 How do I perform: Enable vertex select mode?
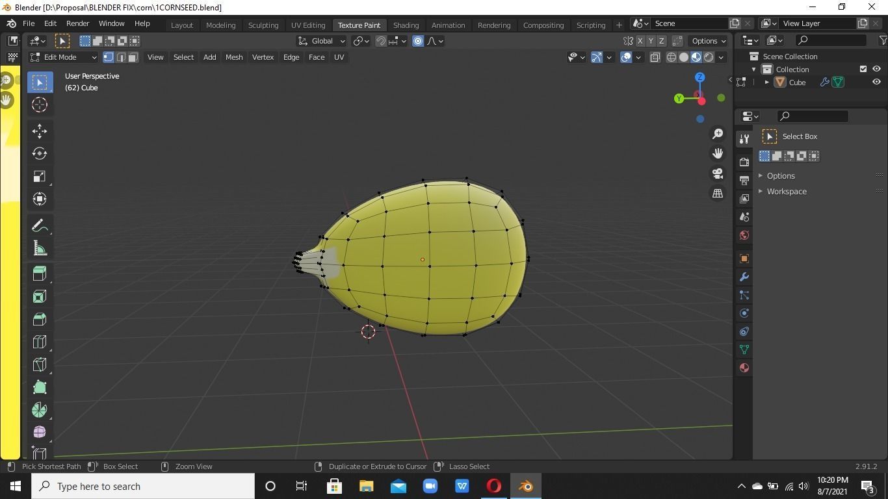point(109,57)
